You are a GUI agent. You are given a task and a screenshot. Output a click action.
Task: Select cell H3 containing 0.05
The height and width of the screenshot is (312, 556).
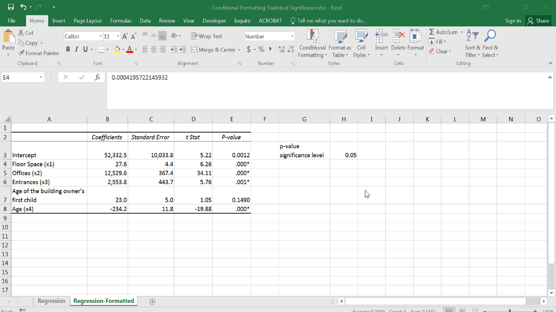pos(344,155)
